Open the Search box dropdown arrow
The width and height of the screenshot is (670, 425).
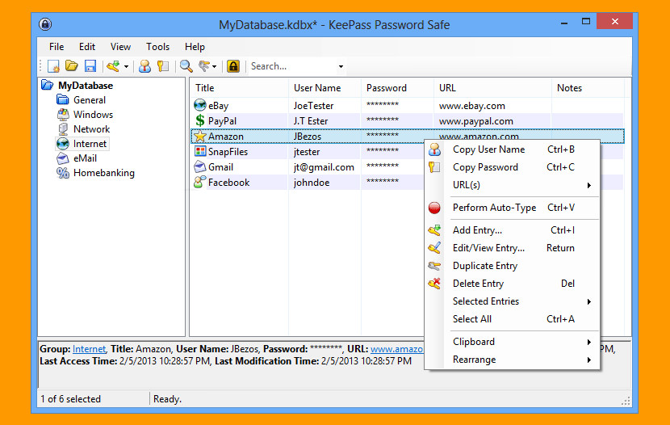[341, 67]
